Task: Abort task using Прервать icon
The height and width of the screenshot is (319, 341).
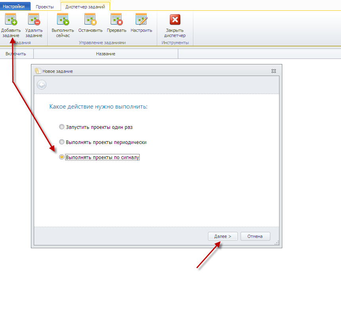Action: click(x=117, y=19)
